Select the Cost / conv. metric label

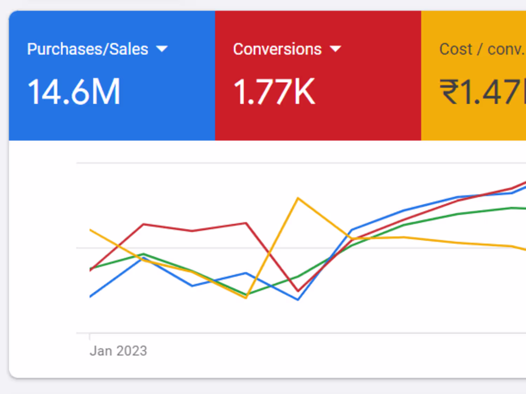click(x=481, y=49)
